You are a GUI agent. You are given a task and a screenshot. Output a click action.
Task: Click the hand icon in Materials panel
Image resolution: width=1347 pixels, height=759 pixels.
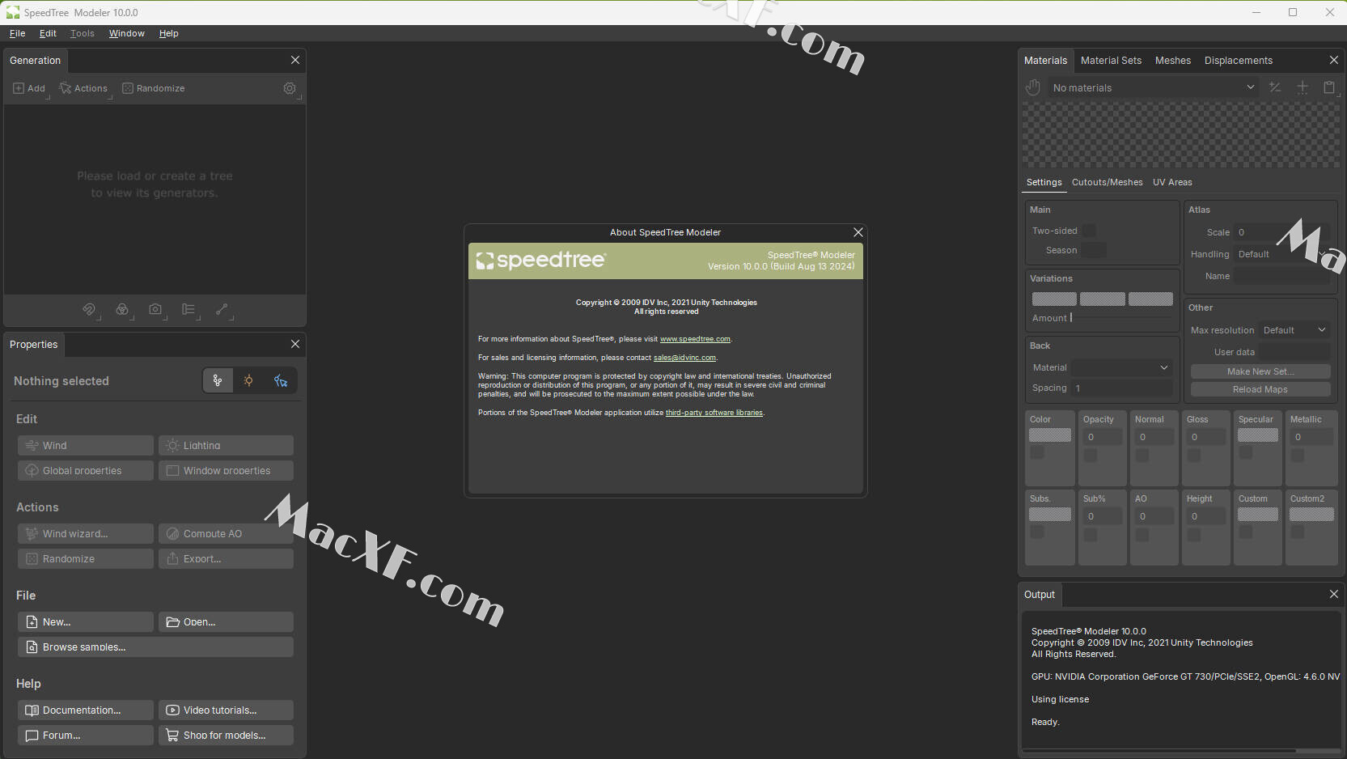(x=1033, y=87)
